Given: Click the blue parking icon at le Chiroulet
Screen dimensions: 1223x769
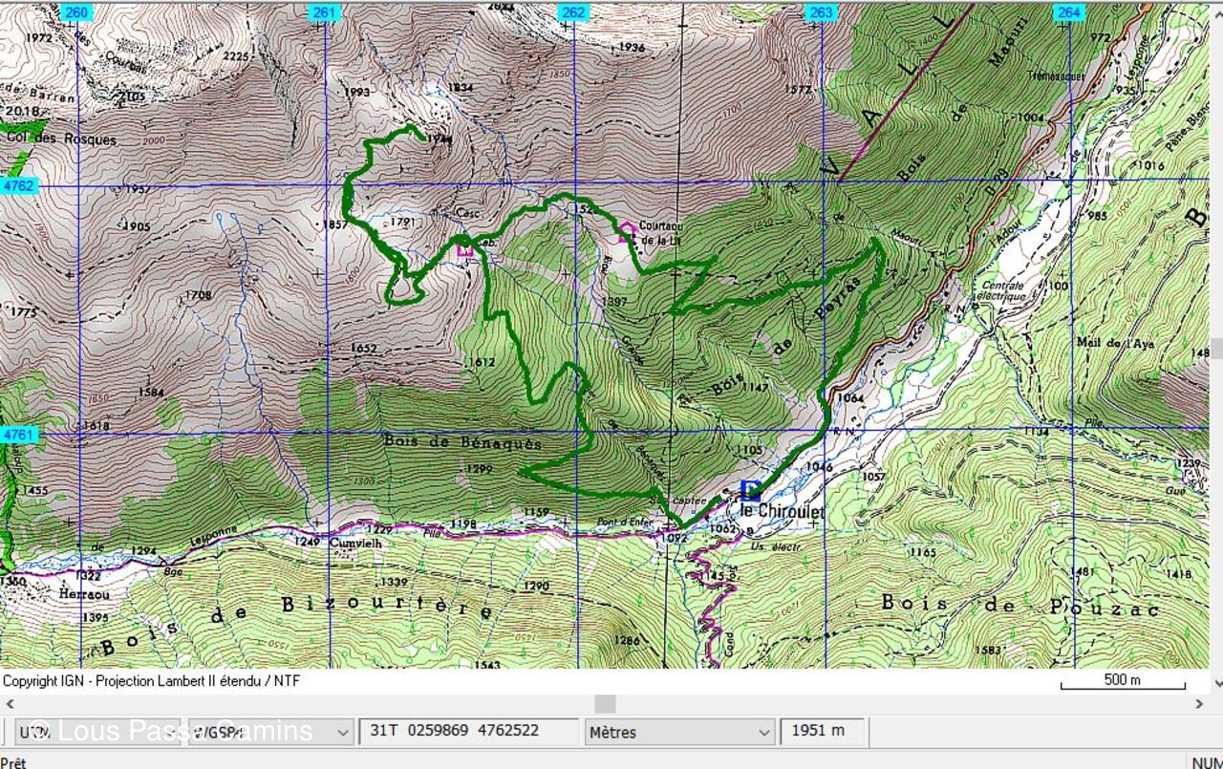Looking at the screenshot, I should coord(751,491).
